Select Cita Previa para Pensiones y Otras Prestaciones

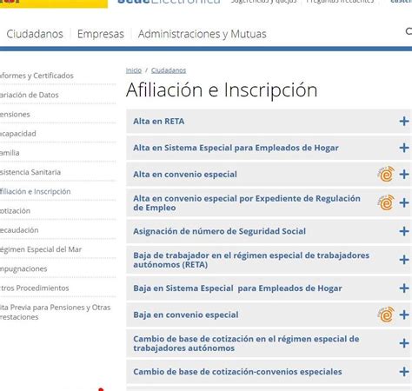55,312
